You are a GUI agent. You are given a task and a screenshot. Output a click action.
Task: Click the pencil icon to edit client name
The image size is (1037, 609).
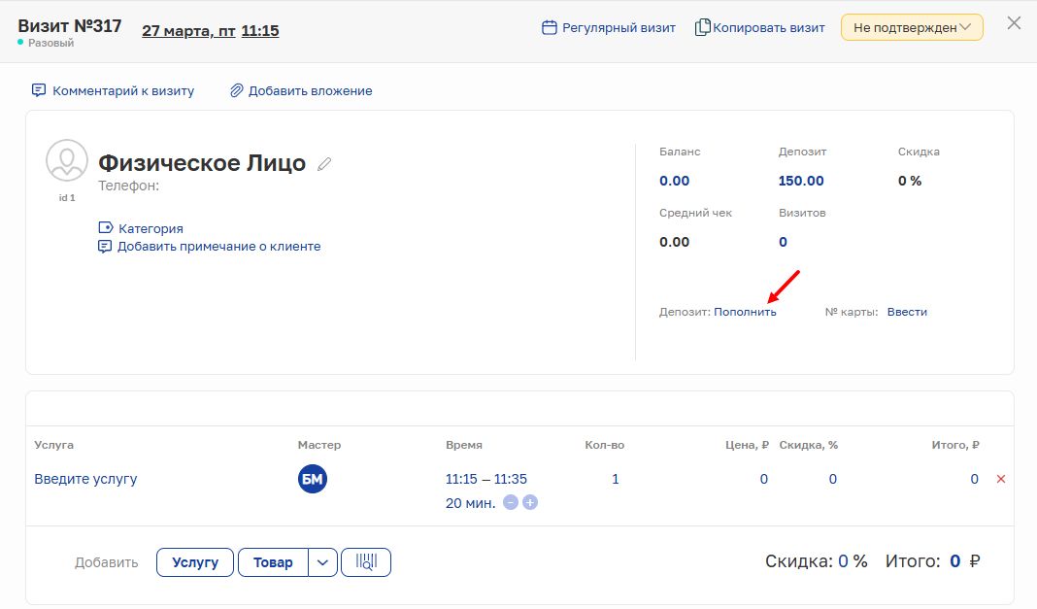pyautogui.click(x=324, y=164)
